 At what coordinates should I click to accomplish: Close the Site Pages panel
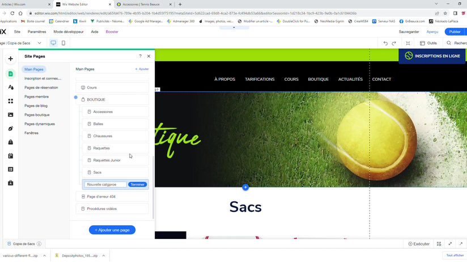(x=148, y=56)
